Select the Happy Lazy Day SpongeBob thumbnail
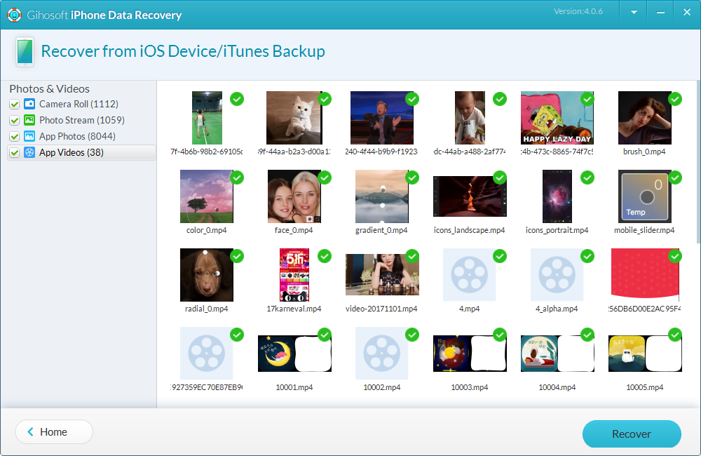Screen dimensions: 701x456 (x=557, y=118)
